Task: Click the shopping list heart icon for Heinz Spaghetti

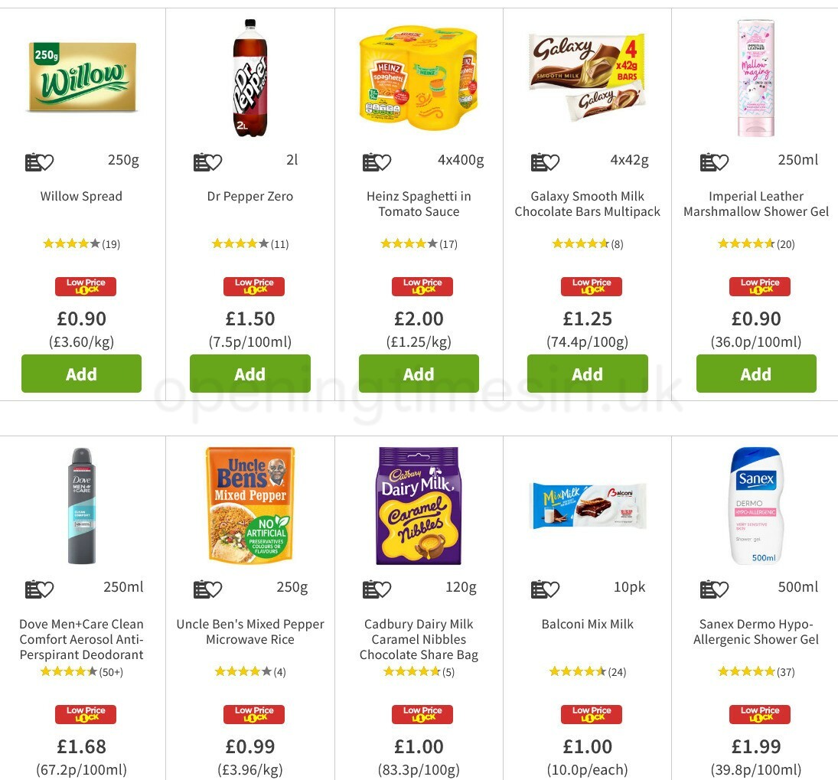Action: (x=376, y=162)
